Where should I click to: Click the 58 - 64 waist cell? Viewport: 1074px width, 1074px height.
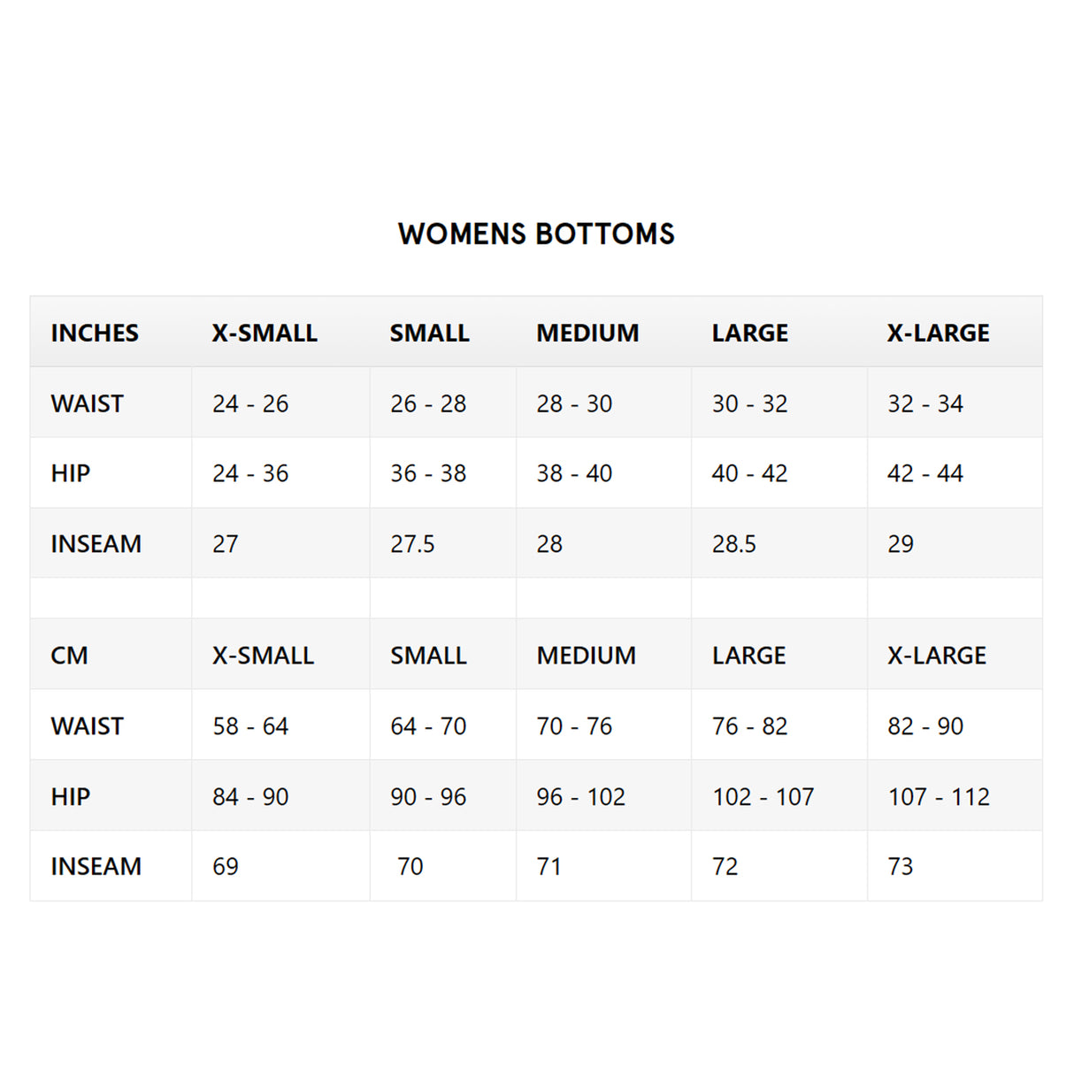click(250, 726)
